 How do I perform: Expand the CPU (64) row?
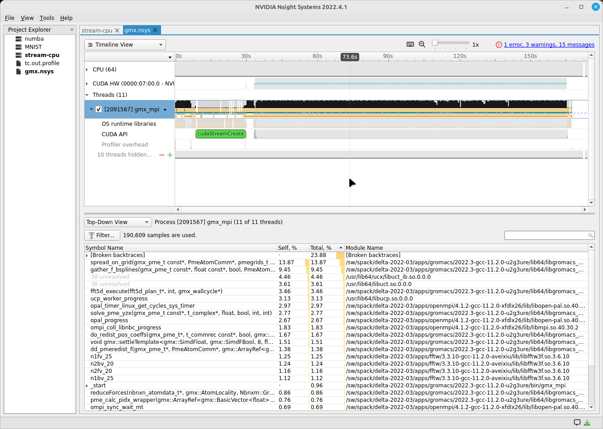pos(87,70)
